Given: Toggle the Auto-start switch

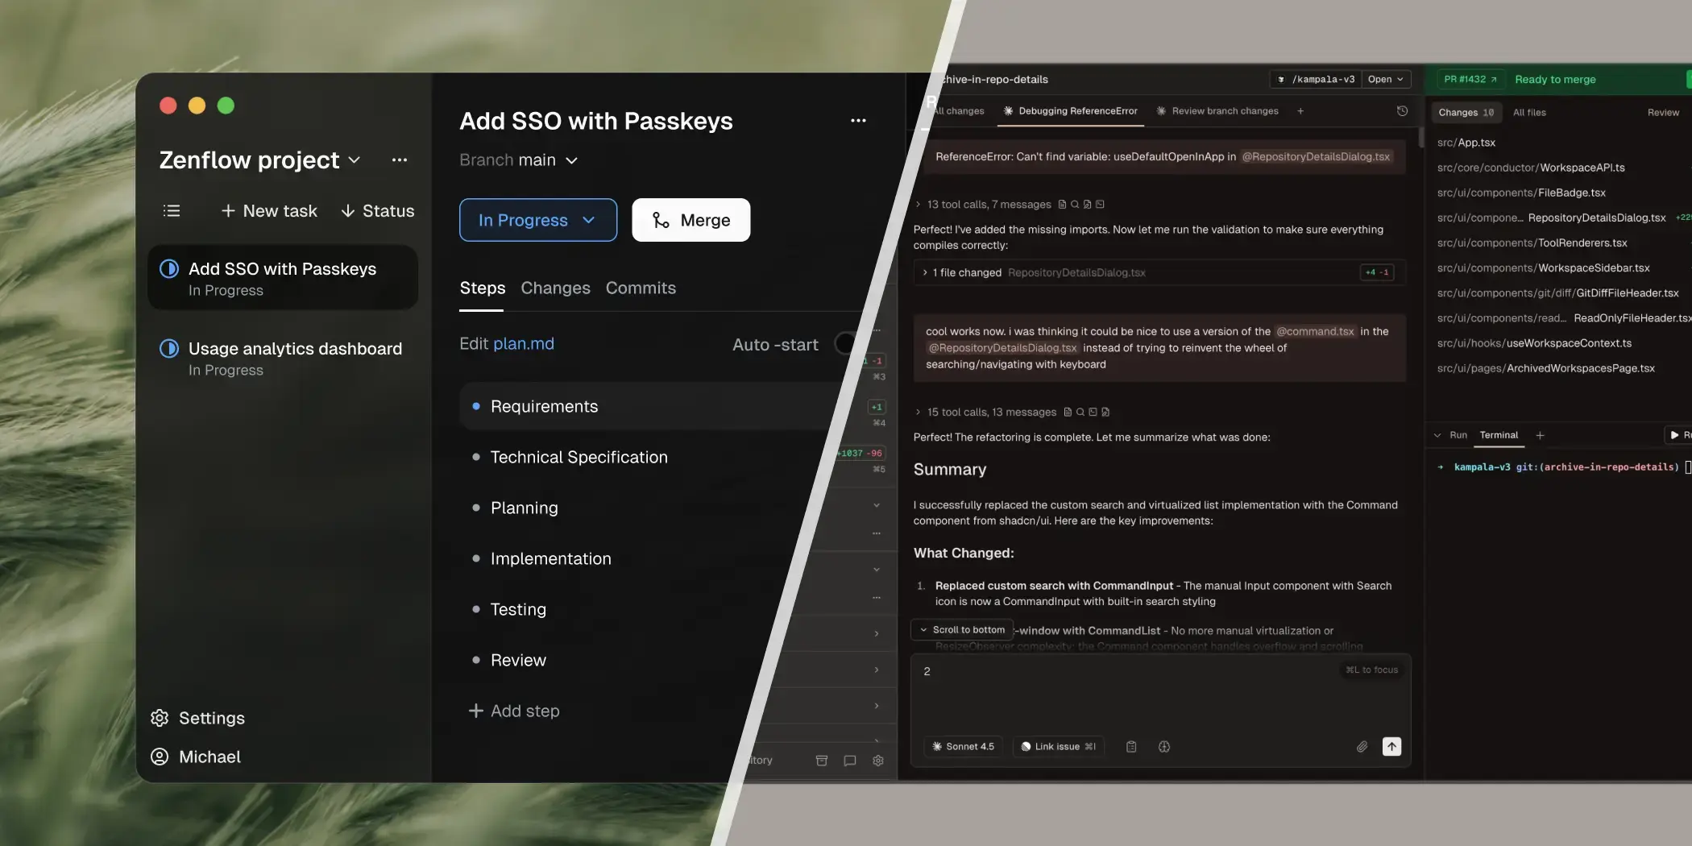Looking at the screenshot, I should click(x=846, y=344).
